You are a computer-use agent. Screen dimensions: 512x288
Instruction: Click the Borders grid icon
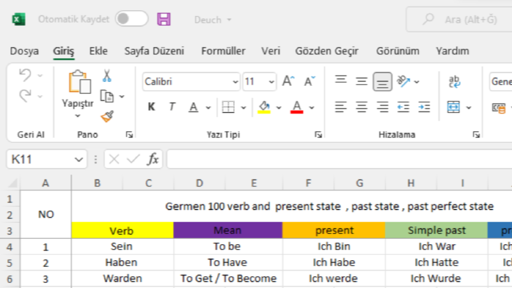[x=228, y=107]
